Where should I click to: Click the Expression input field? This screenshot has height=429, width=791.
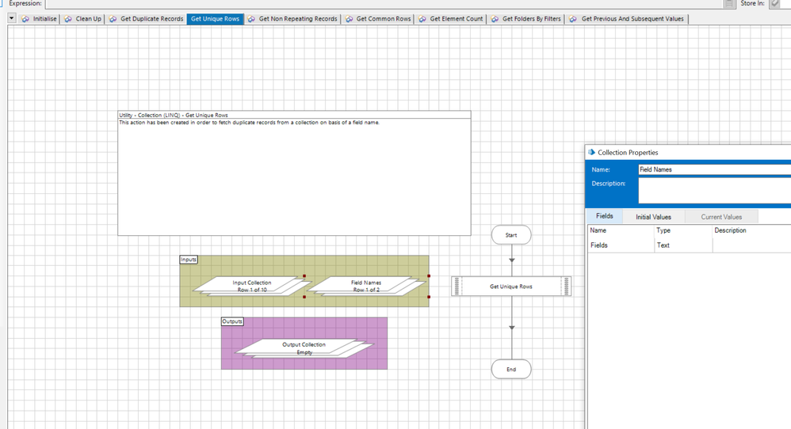coord(380,4)
